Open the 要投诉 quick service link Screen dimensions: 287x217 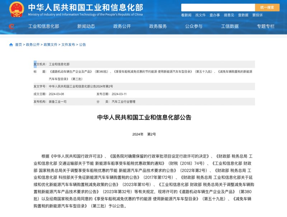258,14
